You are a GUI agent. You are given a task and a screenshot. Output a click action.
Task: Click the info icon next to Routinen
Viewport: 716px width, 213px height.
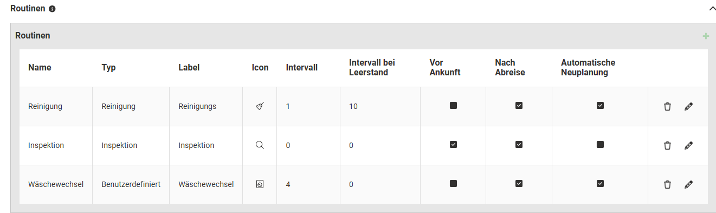click(x=52, y=9)
